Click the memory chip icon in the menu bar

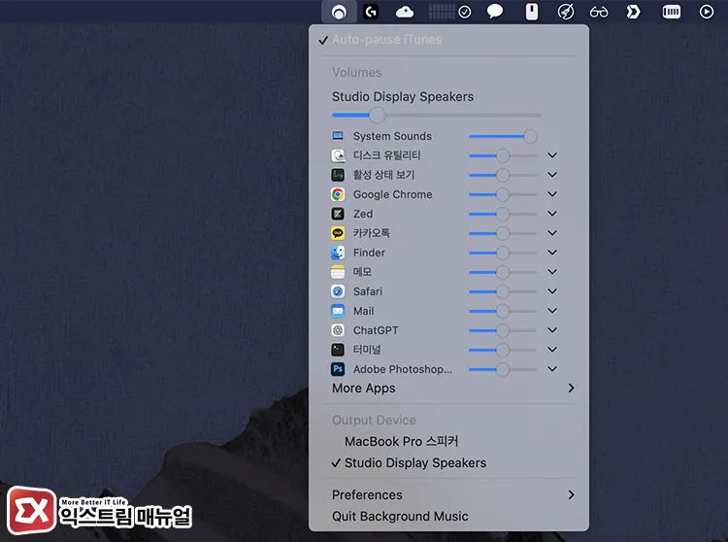tap(671, 12)
